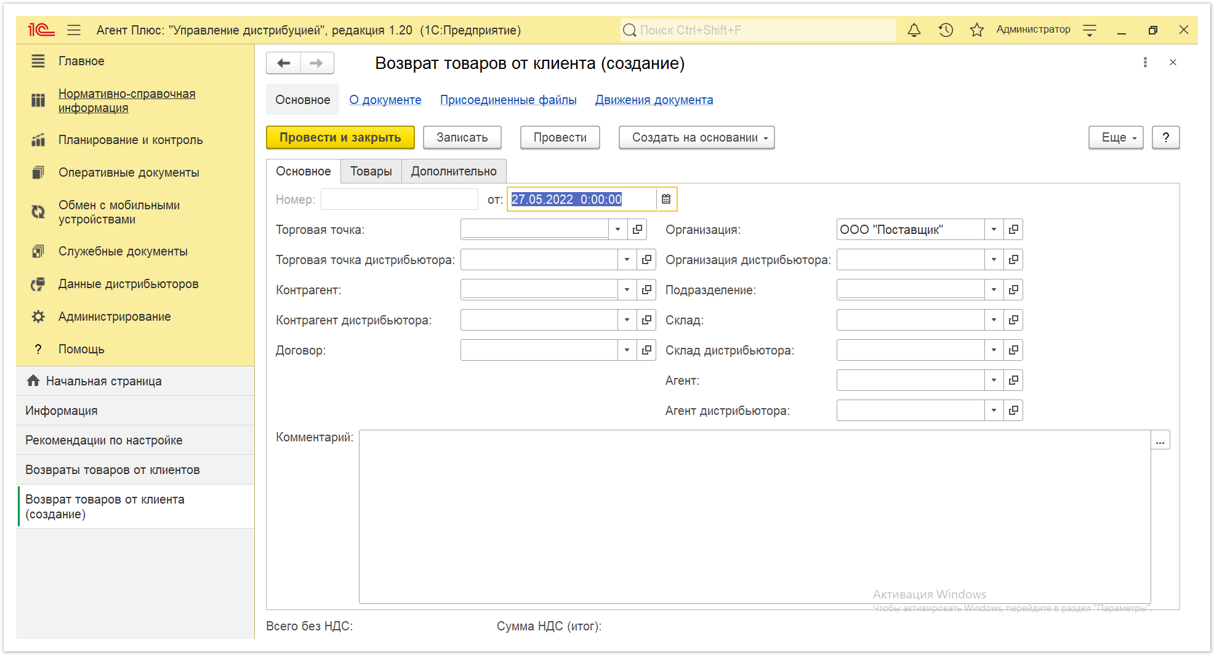Open the Еще menu
The height and width of the screenshot is (655, 1214).
[1116, 137]
